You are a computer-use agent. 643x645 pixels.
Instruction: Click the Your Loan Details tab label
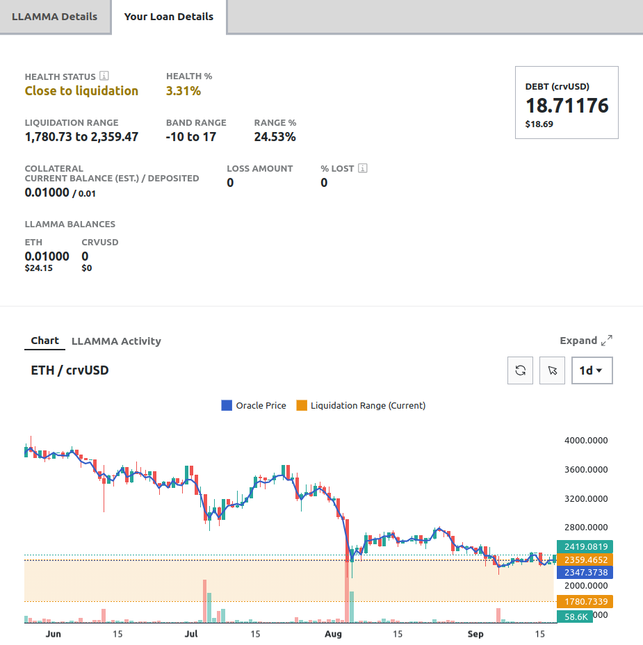tap(170, 16)
